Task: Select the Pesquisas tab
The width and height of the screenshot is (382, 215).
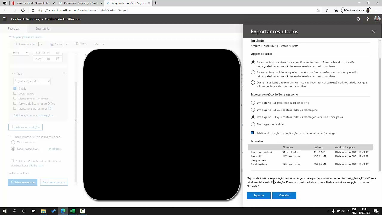Action: pos(14,29)
